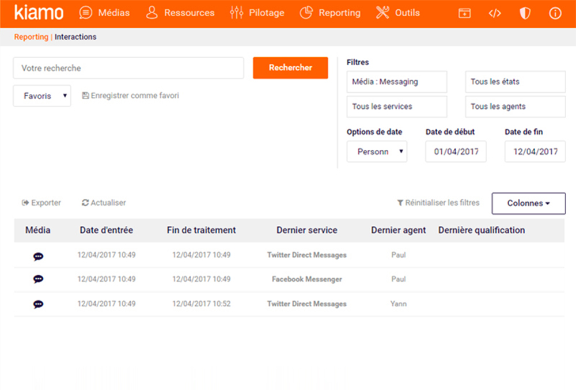This screenshot has width=576, height=390.
Task: Open the 'Média : Messaging' filter
Action: tap(397, 82)
